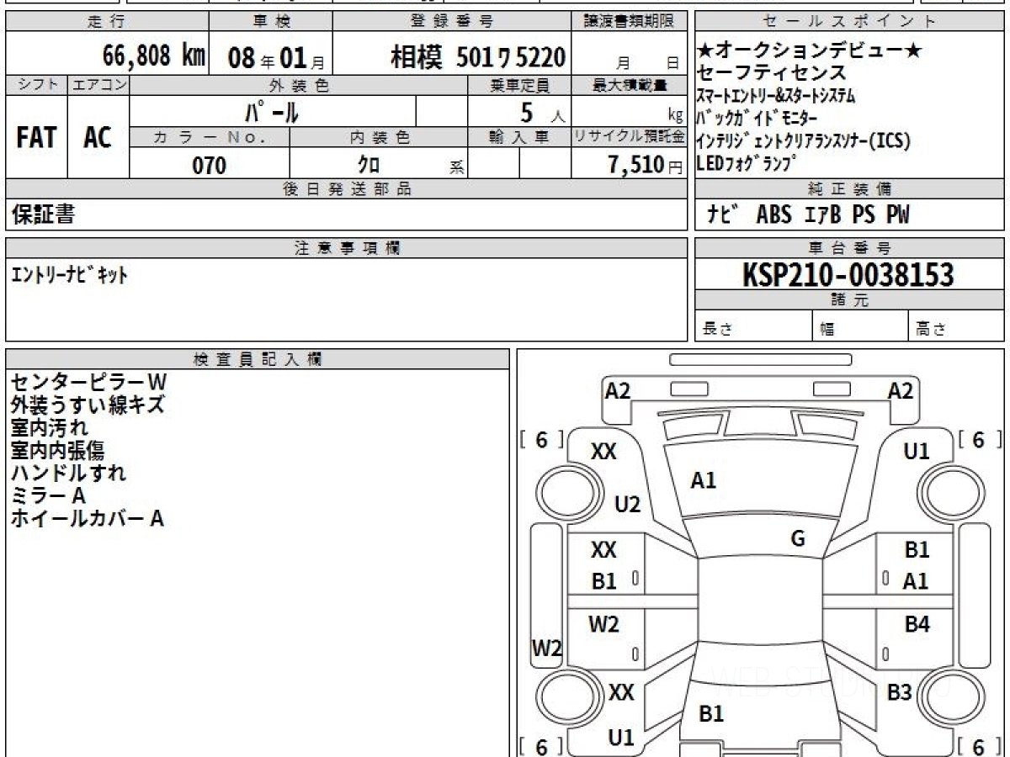
Task: Select PW in genuine equipment row
Action: tap(898, 214)
